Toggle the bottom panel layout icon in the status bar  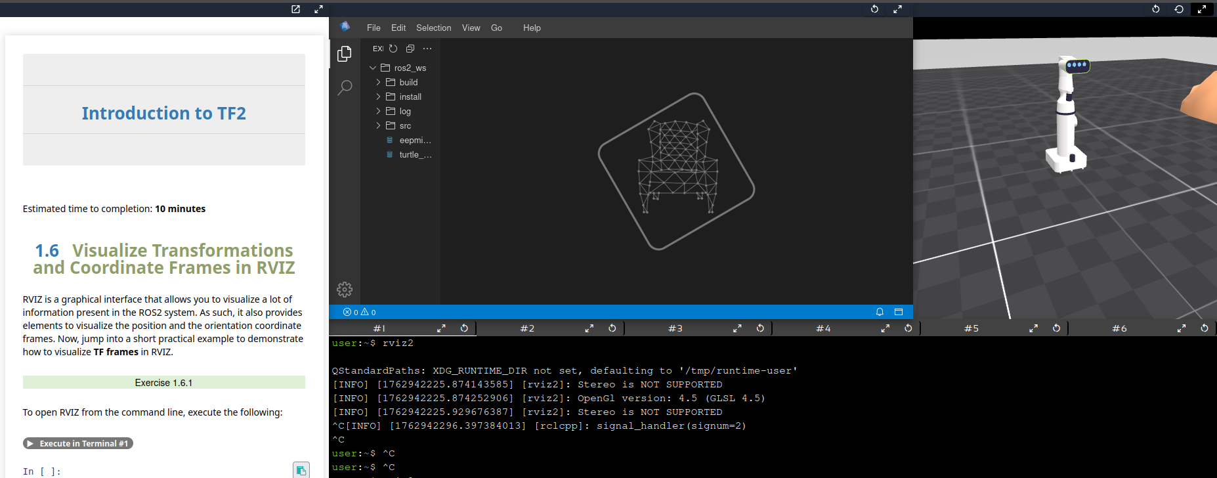pos(899,312)
